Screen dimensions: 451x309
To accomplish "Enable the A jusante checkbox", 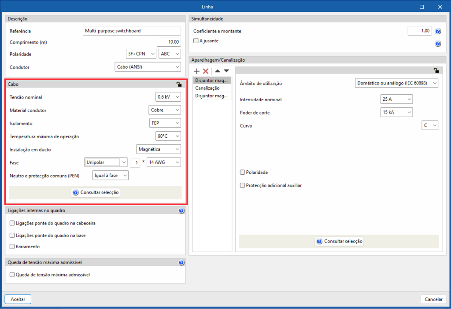I will (196, 41).
